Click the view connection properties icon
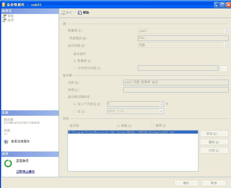Screen dimensions: 231x188 [6, 142]
